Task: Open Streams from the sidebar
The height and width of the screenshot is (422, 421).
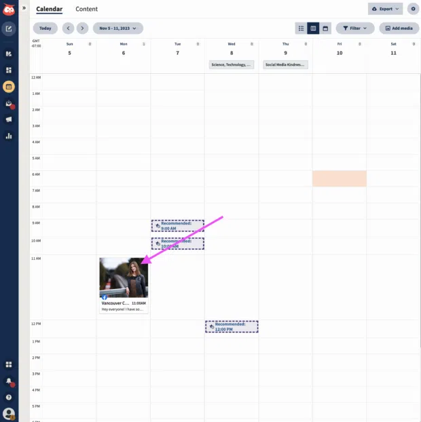Action: point(9,54)
